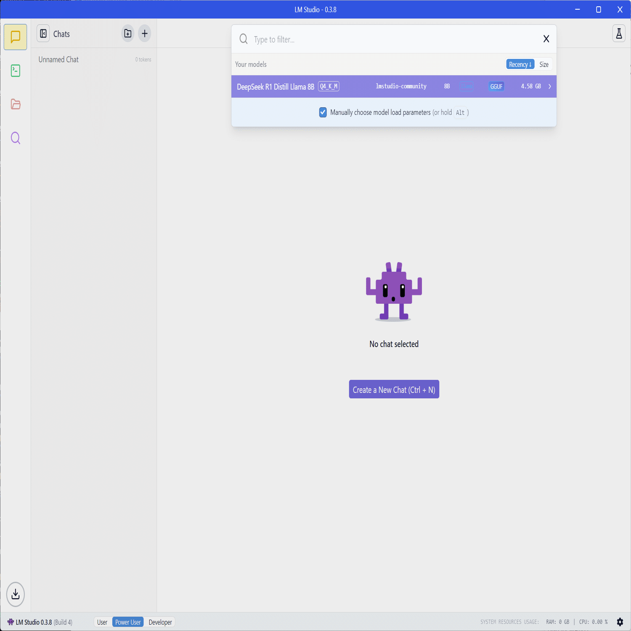Click Create a New Chat button

(394, 390)
